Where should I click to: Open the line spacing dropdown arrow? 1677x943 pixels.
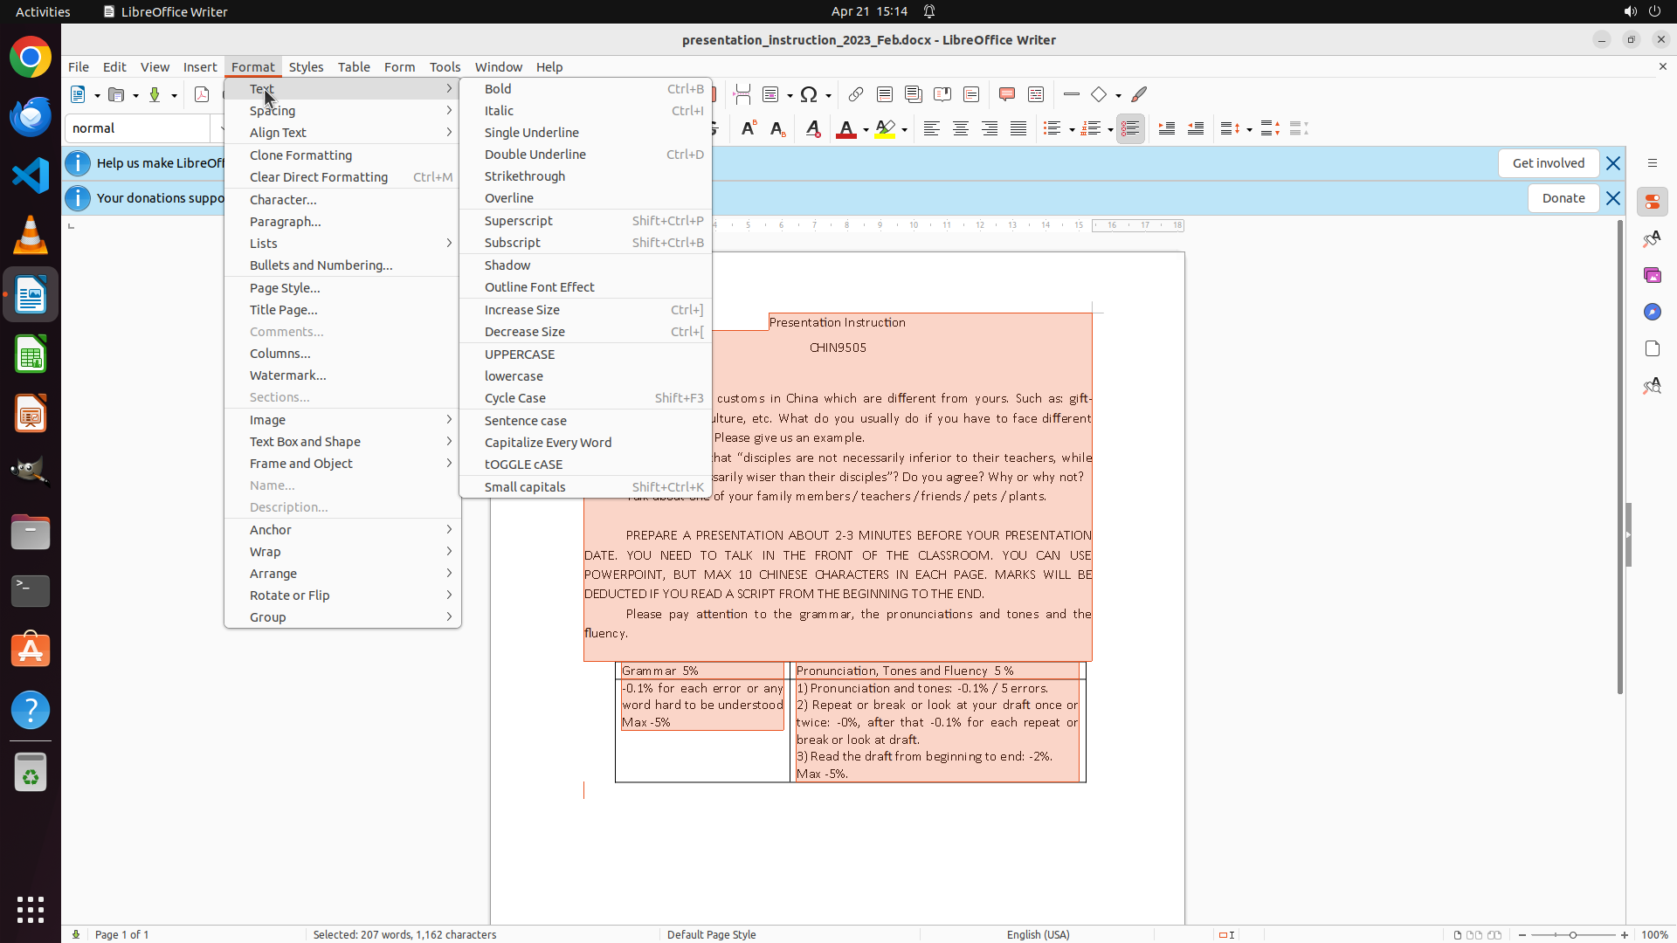click(1249, 130)
